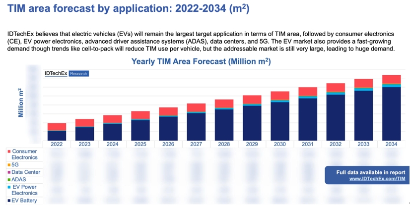Viewport: 410px width, 206px height.
Task: Click the Consumer Electronics segment of 2030 bar
Action: [x=280, y=96]
